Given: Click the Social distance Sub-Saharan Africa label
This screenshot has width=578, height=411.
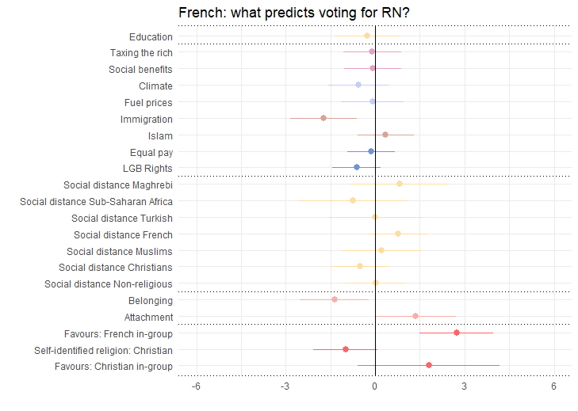Looking at the screenshot, I should tap(96, 202).
